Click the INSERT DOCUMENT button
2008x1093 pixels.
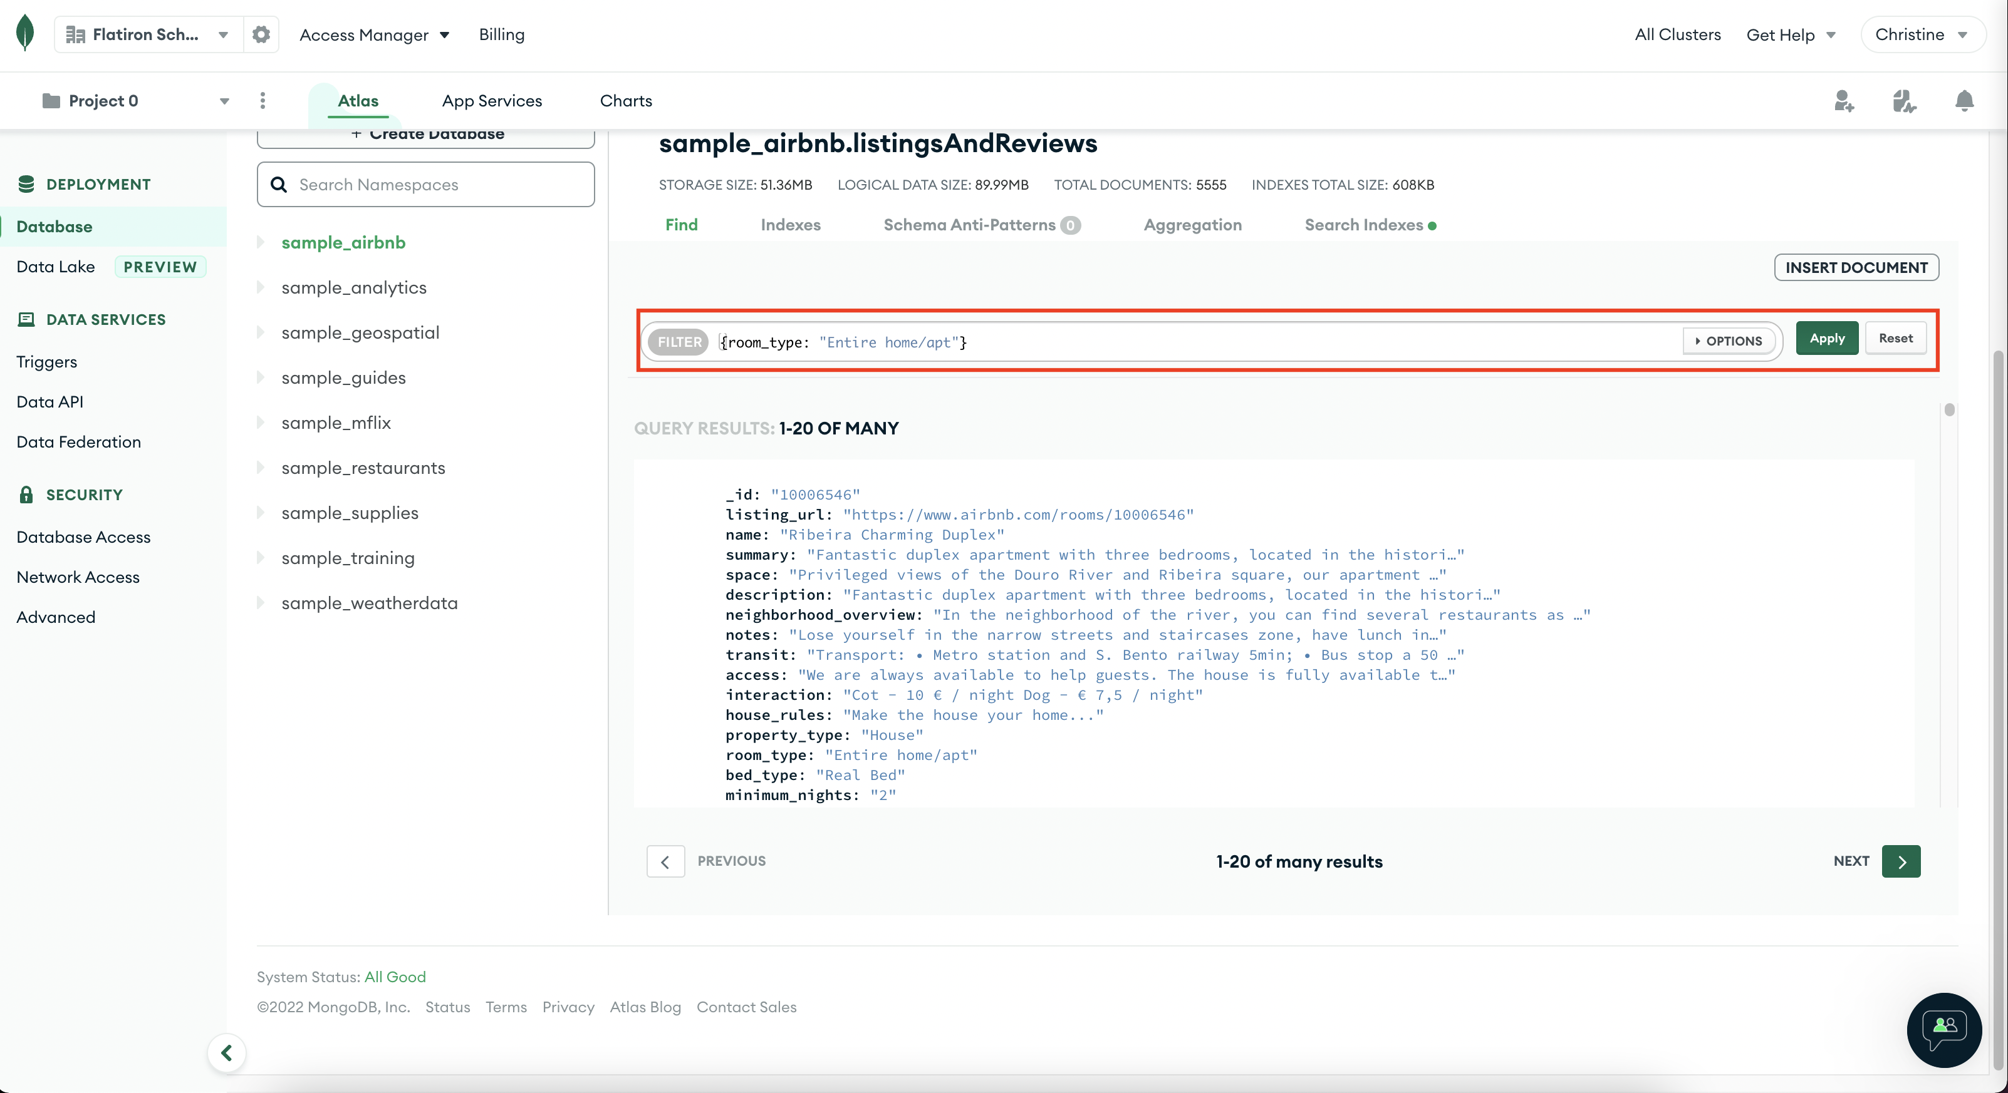coord(1856,267)
